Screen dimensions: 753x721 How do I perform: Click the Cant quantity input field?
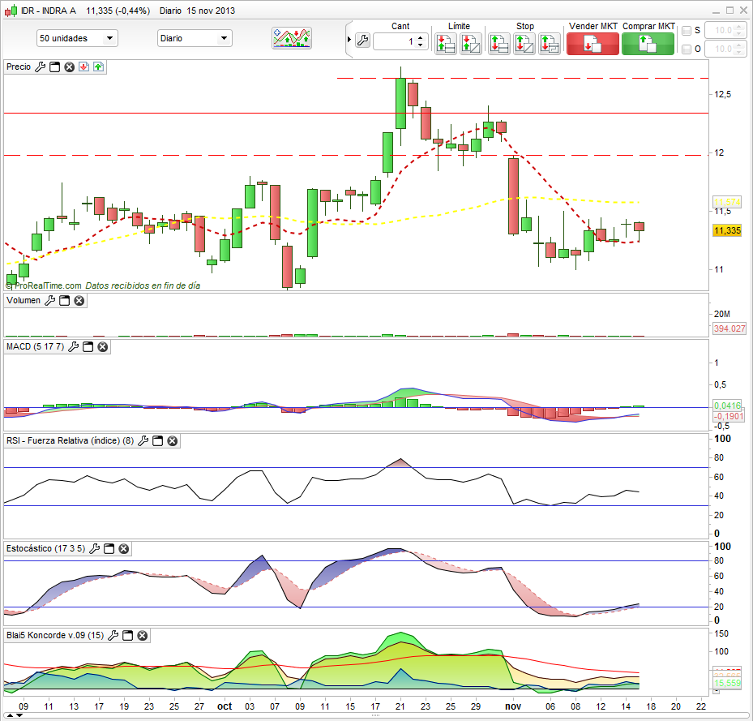[396, 41]
